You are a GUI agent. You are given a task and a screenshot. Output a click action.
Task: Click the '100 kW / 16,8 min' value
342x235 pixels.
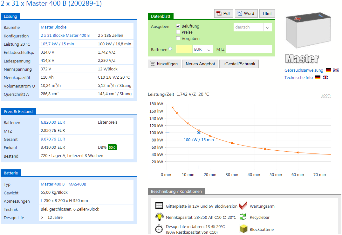click(114, 44)
